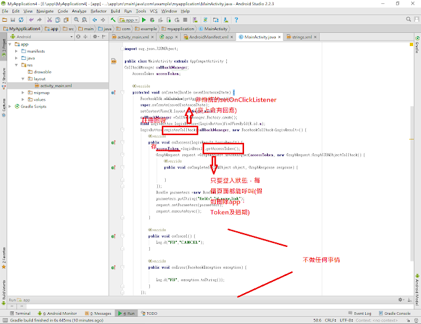Screen dimensions: 421x324
Task: Click the Cut scissors icon
Action: [x=49, y=20]
